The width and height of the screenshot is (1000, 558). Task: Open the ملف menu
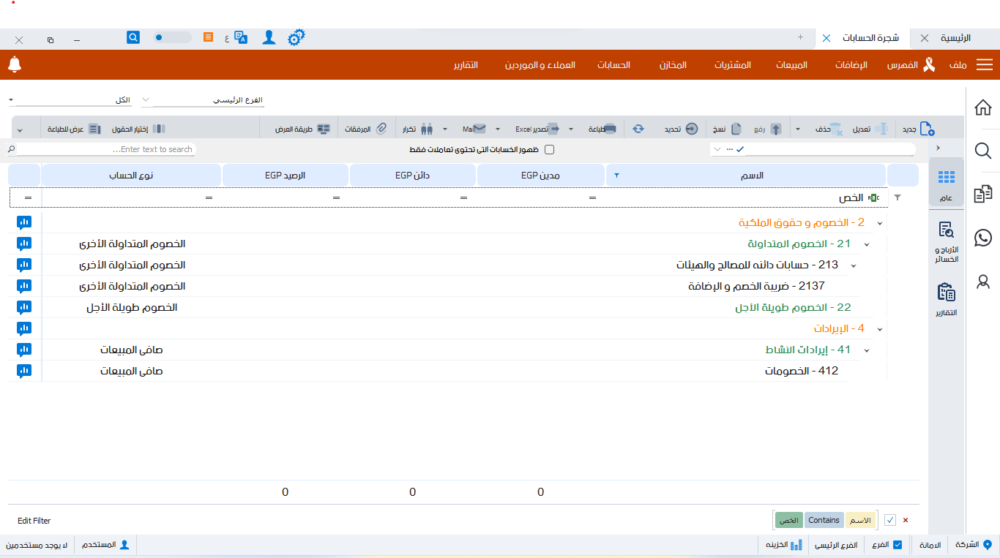coord(958,65)
